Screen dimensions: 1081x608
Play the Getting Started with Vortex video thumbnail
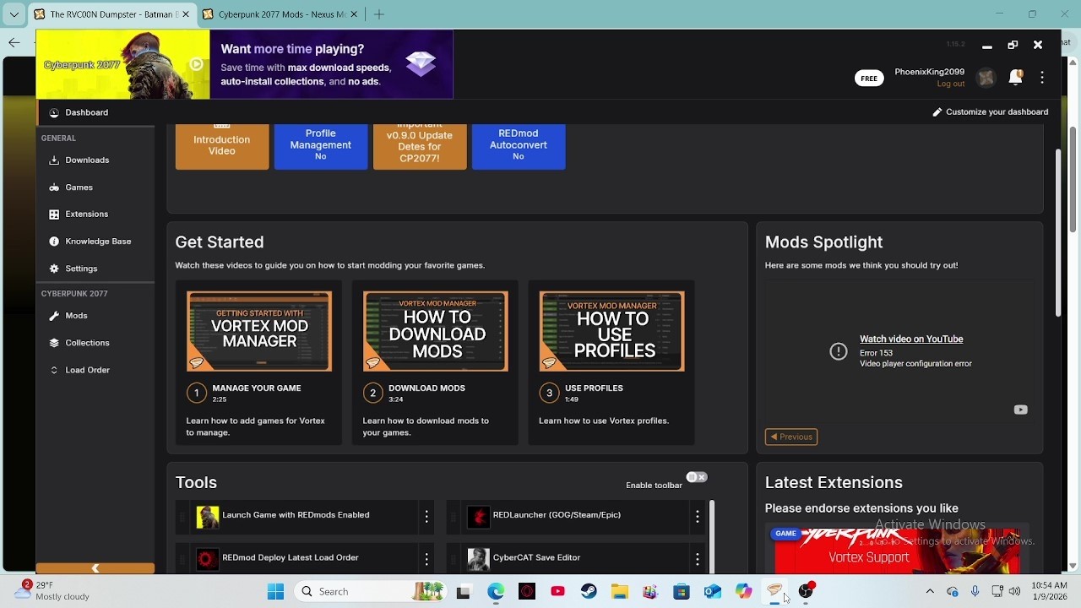click(x=259, y=331)
